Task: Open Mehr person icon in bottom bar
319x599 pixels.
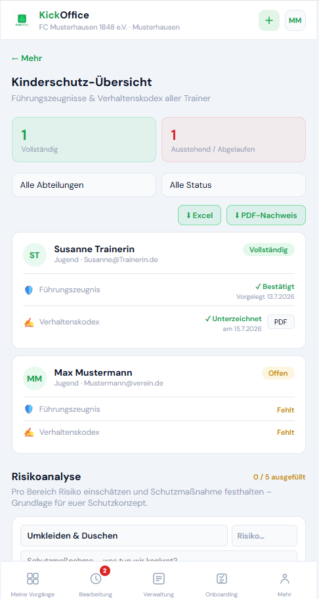Action: [285, 579]
